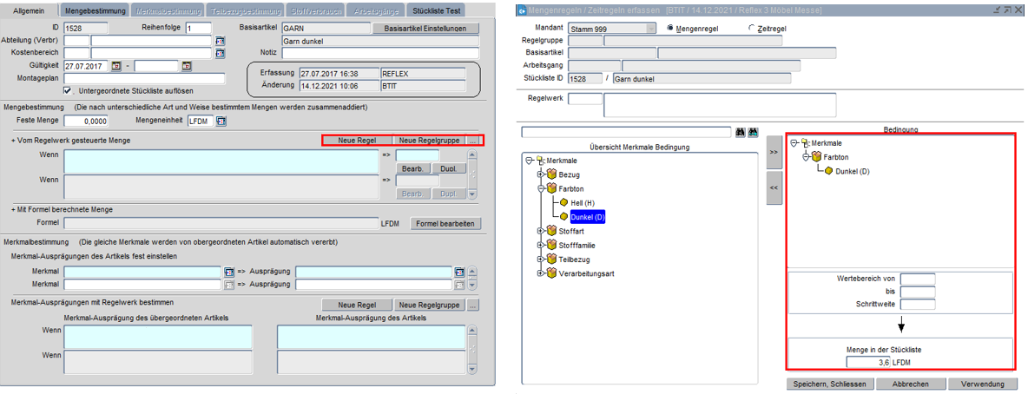Click lookup icon next to Mengeneinheit LFDM
Image resolution: width=1028 pixels, height=414 pixels.
click(221, 121)
